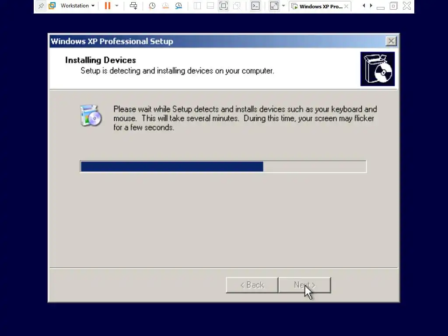Expand the power options dropdown arrow

click(x=116, y=6)
